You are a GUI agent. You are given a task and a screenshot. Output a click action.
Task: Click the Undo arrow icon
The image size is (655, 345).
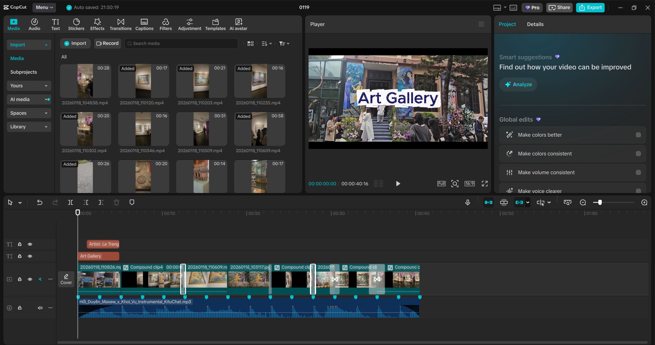click(x=40, y=203)
